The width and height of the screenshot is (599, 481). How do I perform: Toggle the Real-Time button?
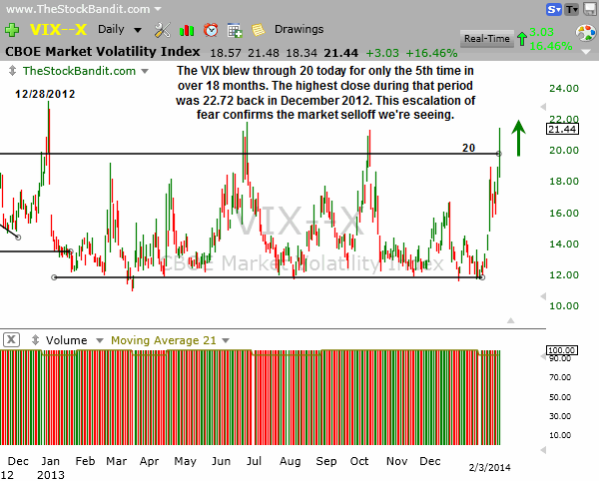(x=488, y=38)
